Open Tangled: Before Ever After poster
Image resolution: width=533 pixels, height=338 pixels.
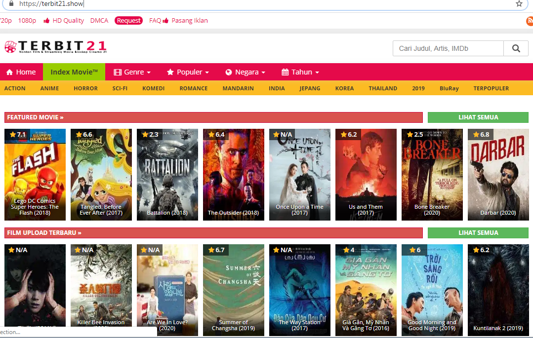click(x=101, y=175)
